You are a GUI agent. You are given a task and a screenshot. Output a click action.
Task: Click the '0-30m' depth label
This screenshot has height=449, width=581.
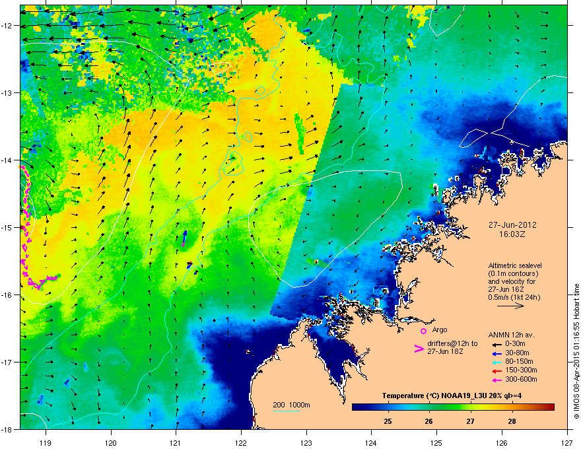click(515, 344)
